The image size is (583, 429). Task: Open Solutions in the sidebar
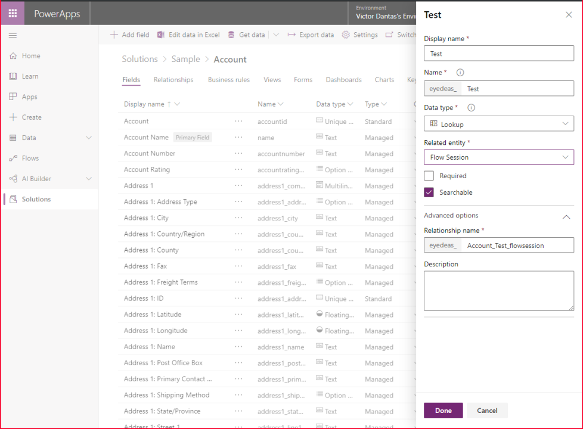[x=36, y=199]
